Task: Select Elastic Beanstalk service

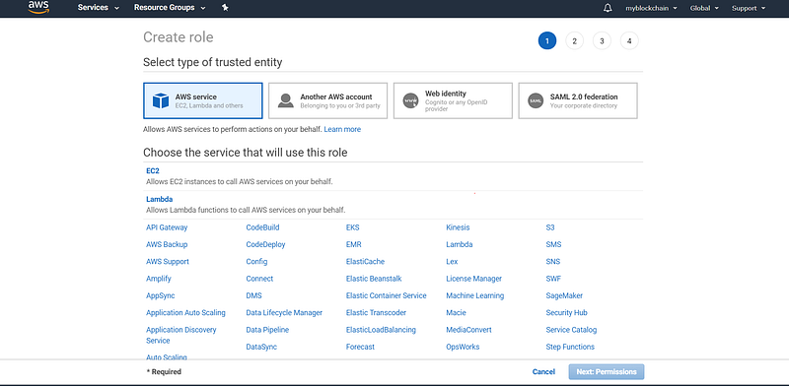Action: (x=374, y=279)
